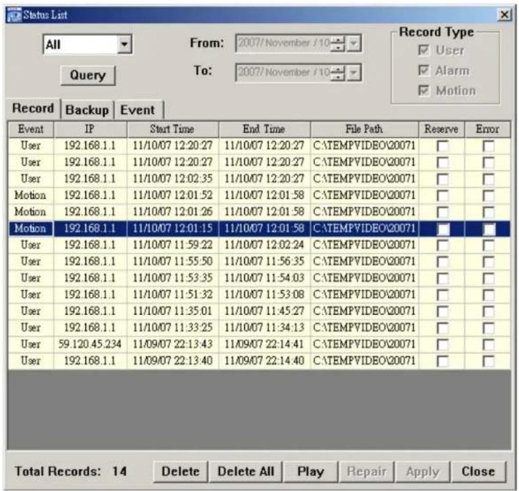Check Reserve for the 12:01:52 Motion record
The width and height of the screenshot is (519, 491).
point(442,196)
